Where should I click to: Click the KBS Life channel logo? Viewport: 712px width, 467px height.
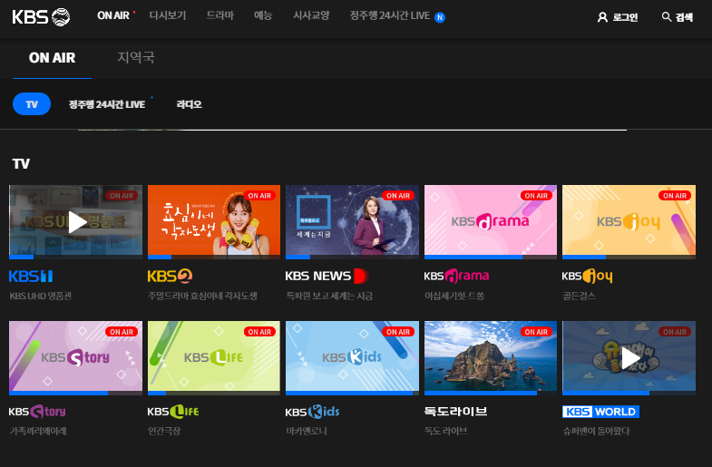coord(173,412)
